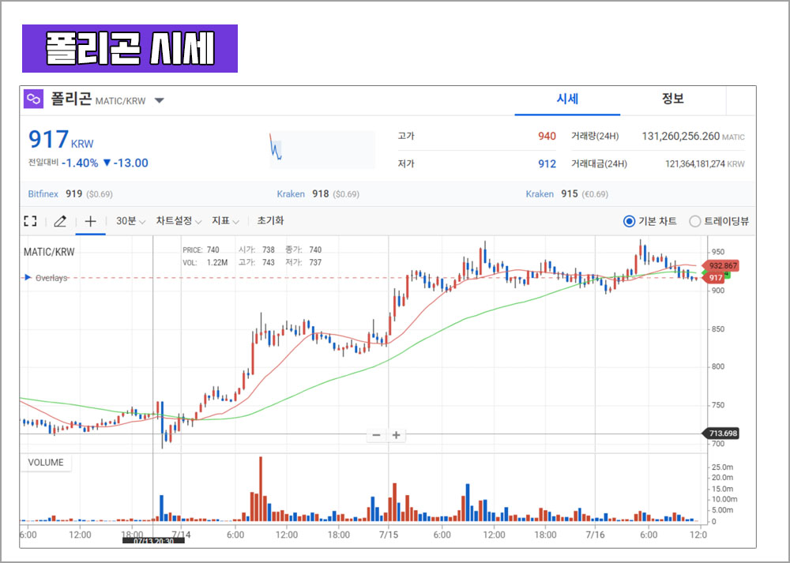The height and width of the screenshot is (563, 790).
Task: Click the 131,260,256.260 volume value
Action: (681, 136)
